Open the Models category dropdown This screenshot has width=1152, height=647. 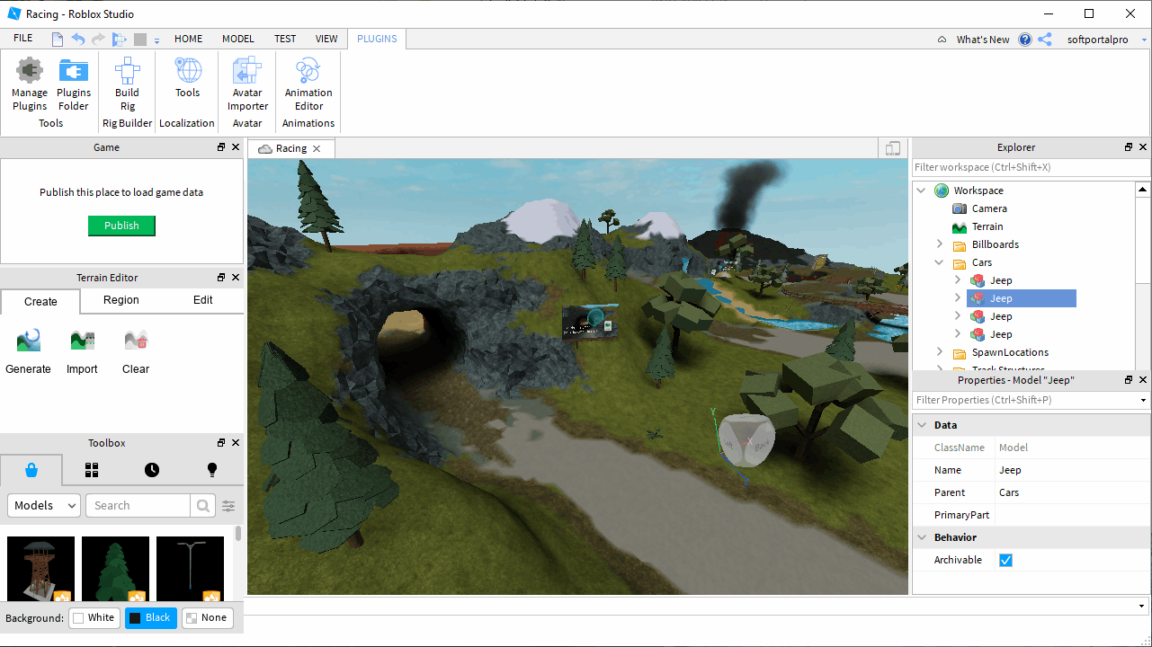(44, 505)
